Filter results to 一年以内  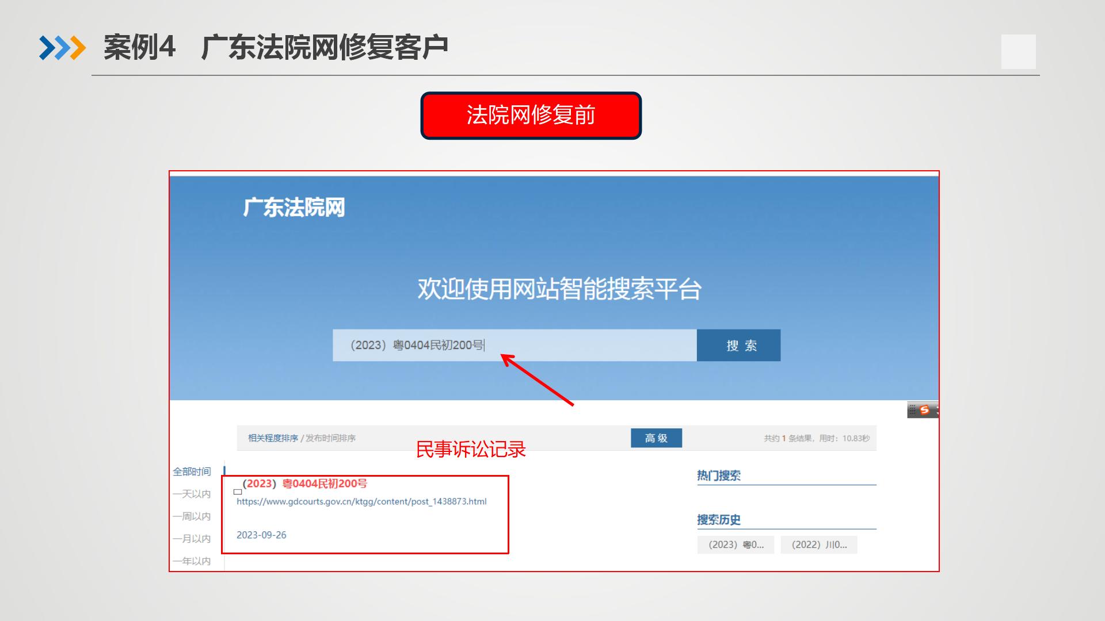(x=192, y=561)
